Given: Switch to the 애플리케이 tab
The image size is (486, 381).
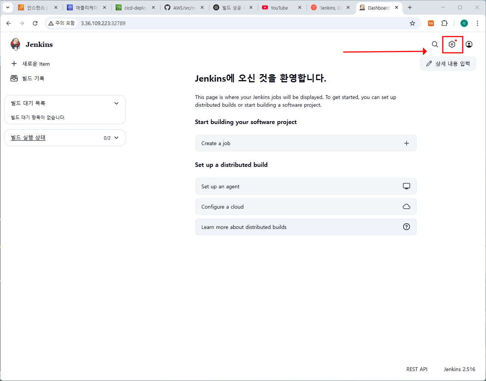Looking at the screenshot, I should (86, 8).
